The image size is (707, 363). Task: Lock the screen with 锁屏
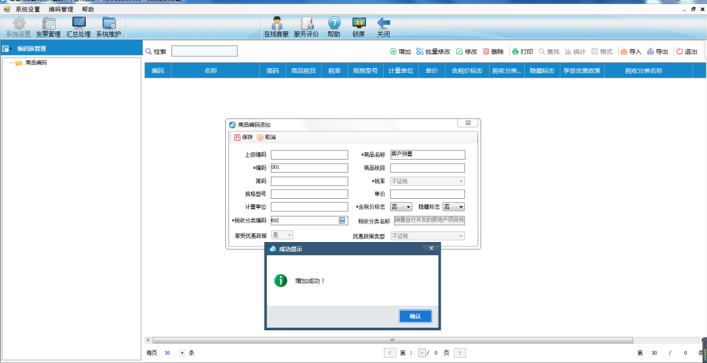click(x=359, y=24)
